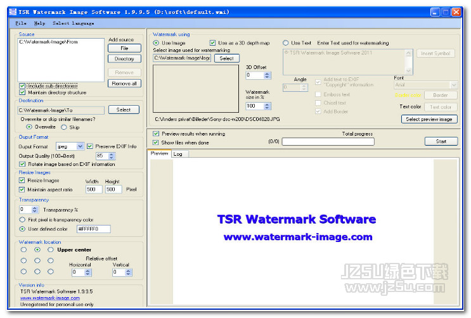The image size is (471, 318).
Task: Click the Remove button under Add source
Action: (124, 72)
